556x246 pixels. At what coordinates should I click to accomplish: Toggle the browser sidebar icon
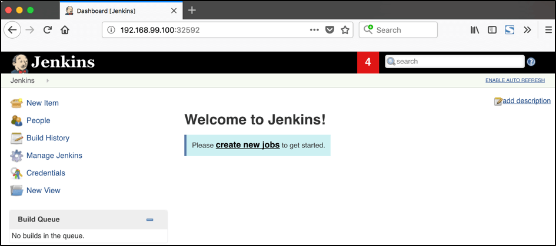pos(492,30)
